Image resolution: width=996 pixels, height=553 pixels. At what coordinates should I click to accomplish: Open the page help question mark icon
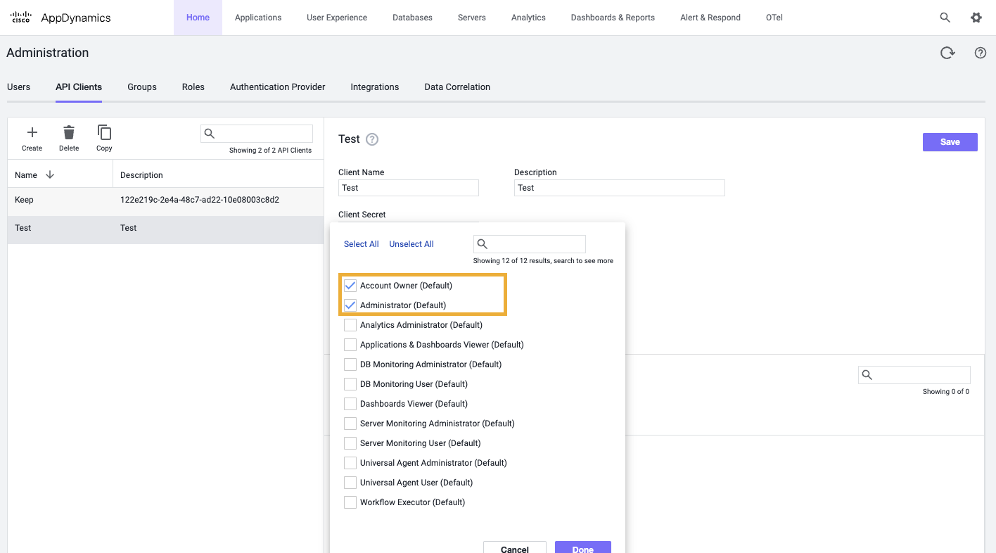tap(981, 53)
